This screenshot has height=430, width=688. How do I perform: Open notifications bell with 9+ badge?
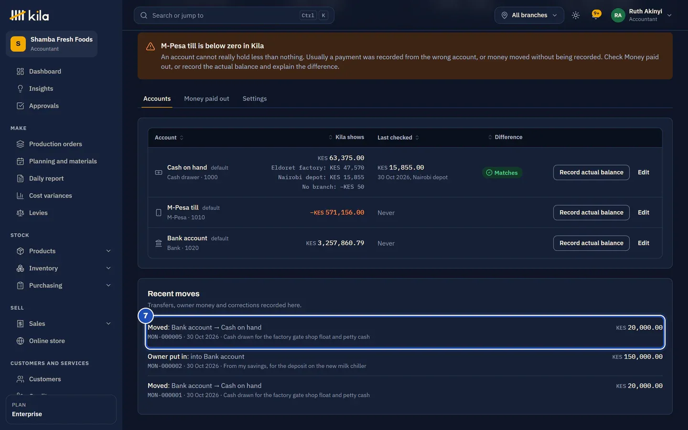click(x=596, y=15)
